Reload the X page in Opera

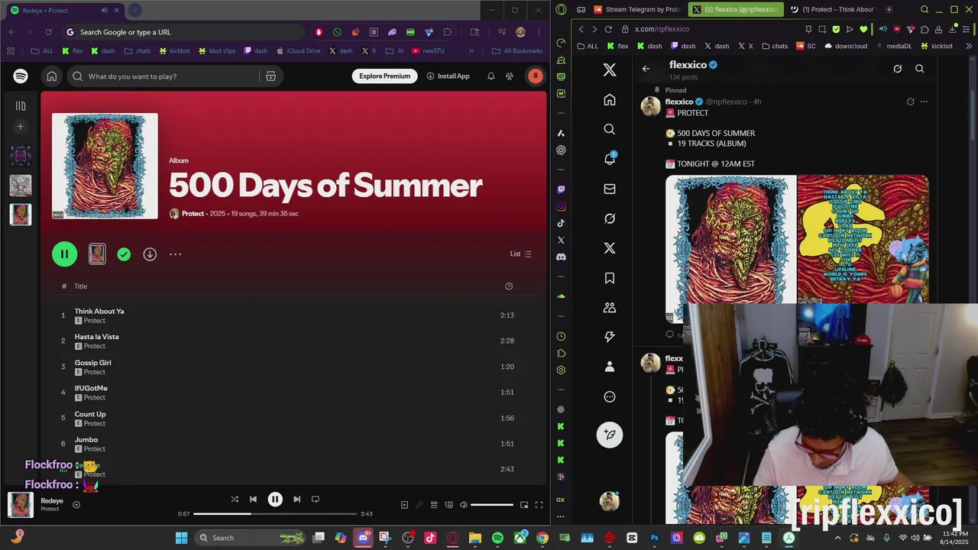coord(608,29)
